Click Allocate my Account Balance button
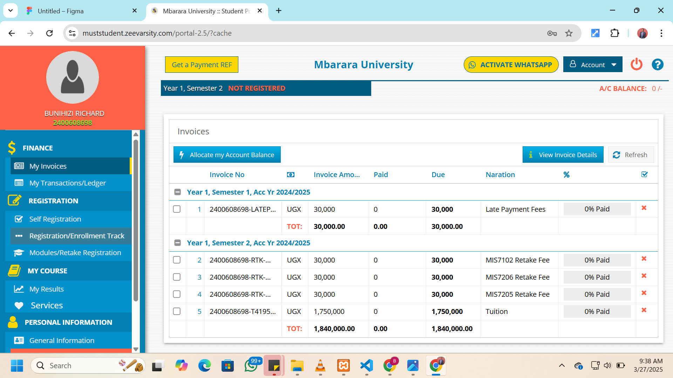The width and height of the screenshot is (673, 378). click(x=227, y=155)
